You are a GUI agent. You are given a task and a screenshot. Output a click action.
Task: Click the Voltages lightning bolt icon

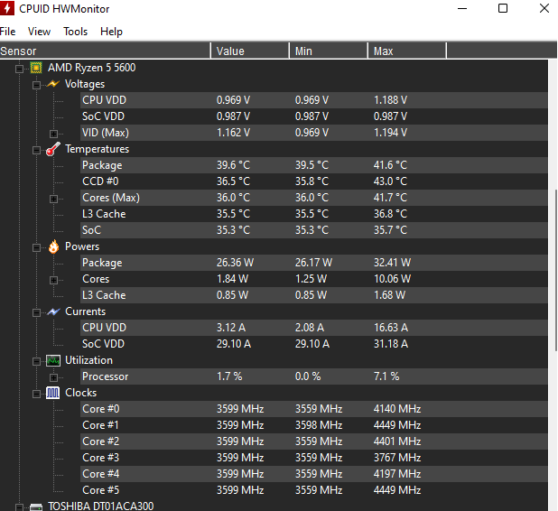[53, 84]
